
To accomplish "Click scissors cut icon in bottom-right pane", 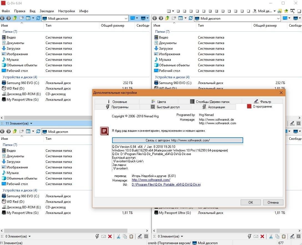I will (271, 236).
